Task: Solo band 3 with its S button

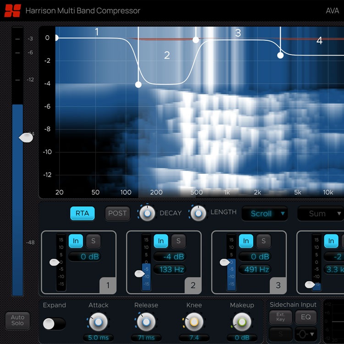Action: click(263, 241)
